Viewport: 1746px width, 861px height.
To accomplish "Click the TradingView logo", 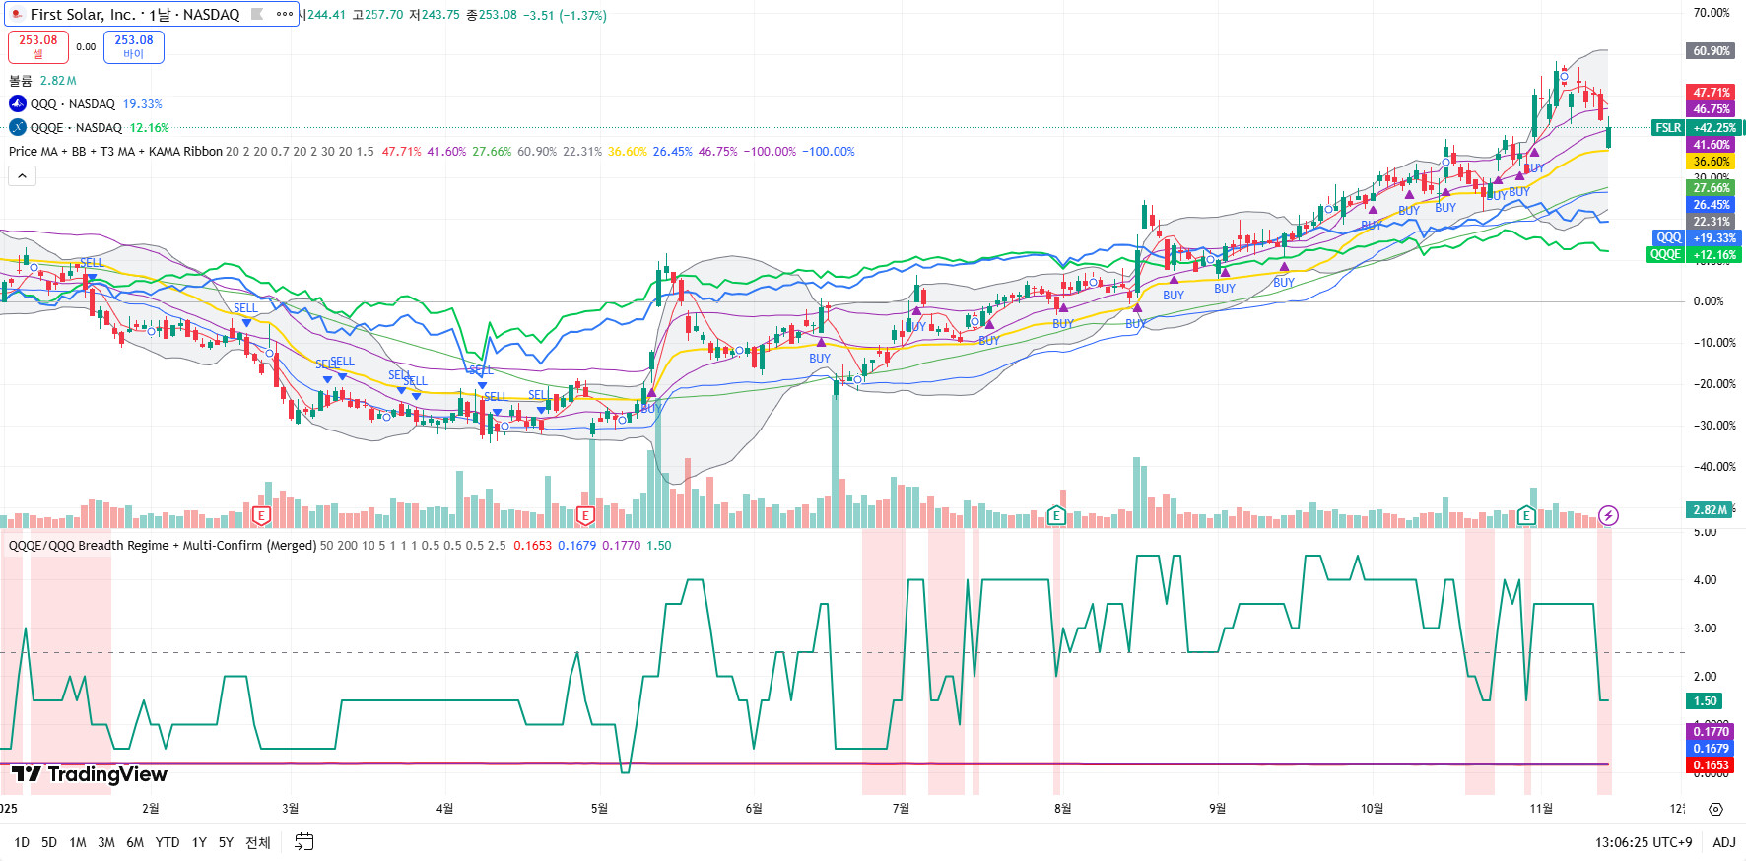I will (x=90, y=774).
